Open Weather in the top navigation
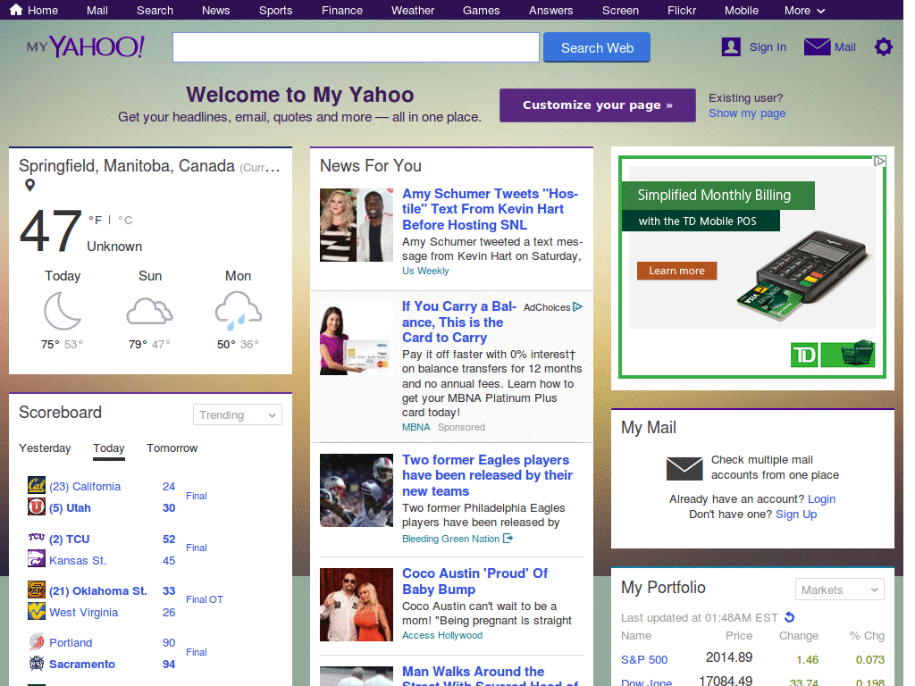The height and width of the screenshot is (686, 915). coord(413,11)
